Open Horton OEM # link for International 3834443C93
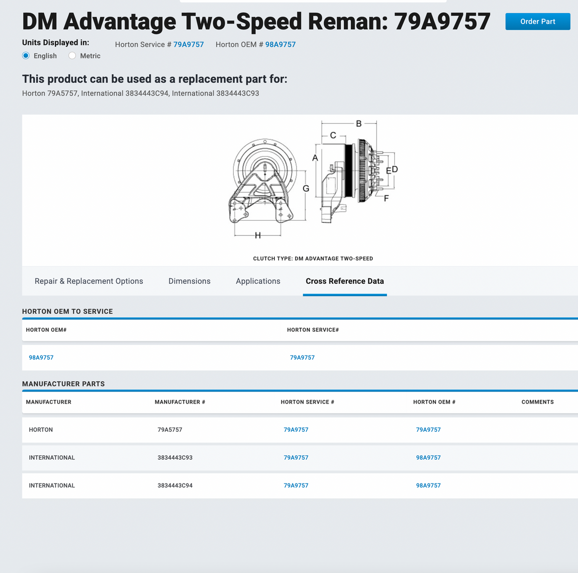The width and height of the screenshot is (578, 573). tap(428, 458)
